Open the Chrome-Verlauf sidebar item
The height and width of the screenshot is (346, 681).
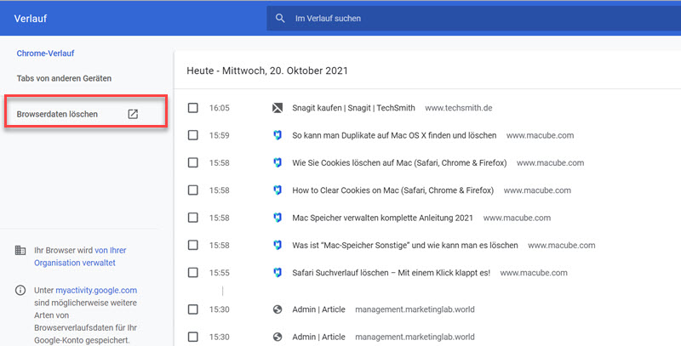(46, 54)
